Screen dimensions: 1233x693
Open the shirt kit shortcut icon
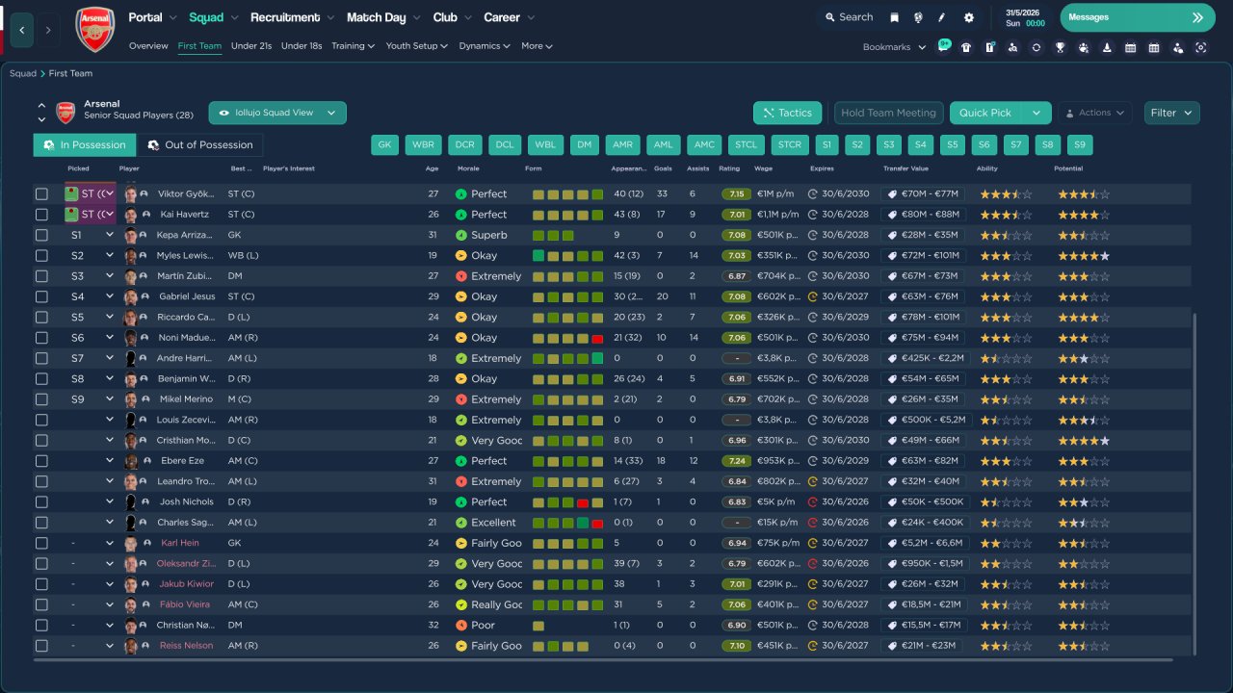pos(966,47)
